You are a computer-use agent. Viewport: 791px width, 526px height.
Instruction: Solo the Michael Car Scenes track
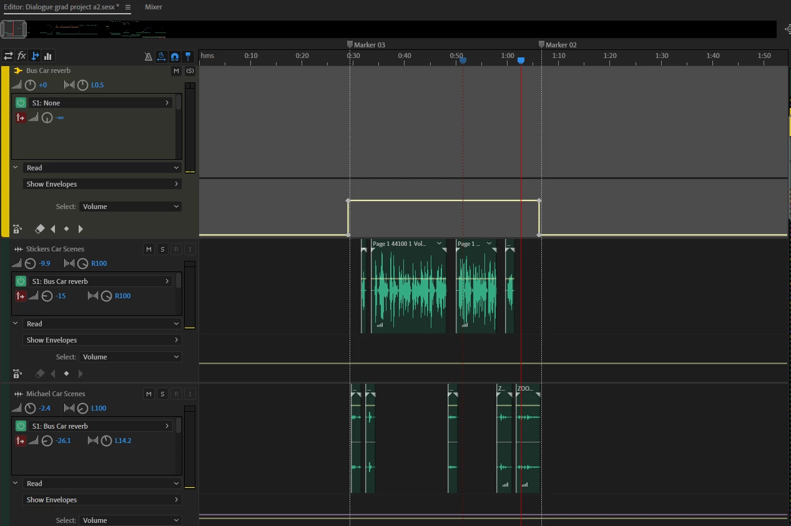click(x=162, y=394)
